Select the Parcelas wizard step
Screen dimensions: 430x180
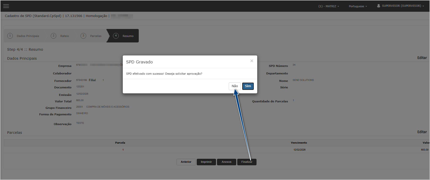tap(96, 36)
